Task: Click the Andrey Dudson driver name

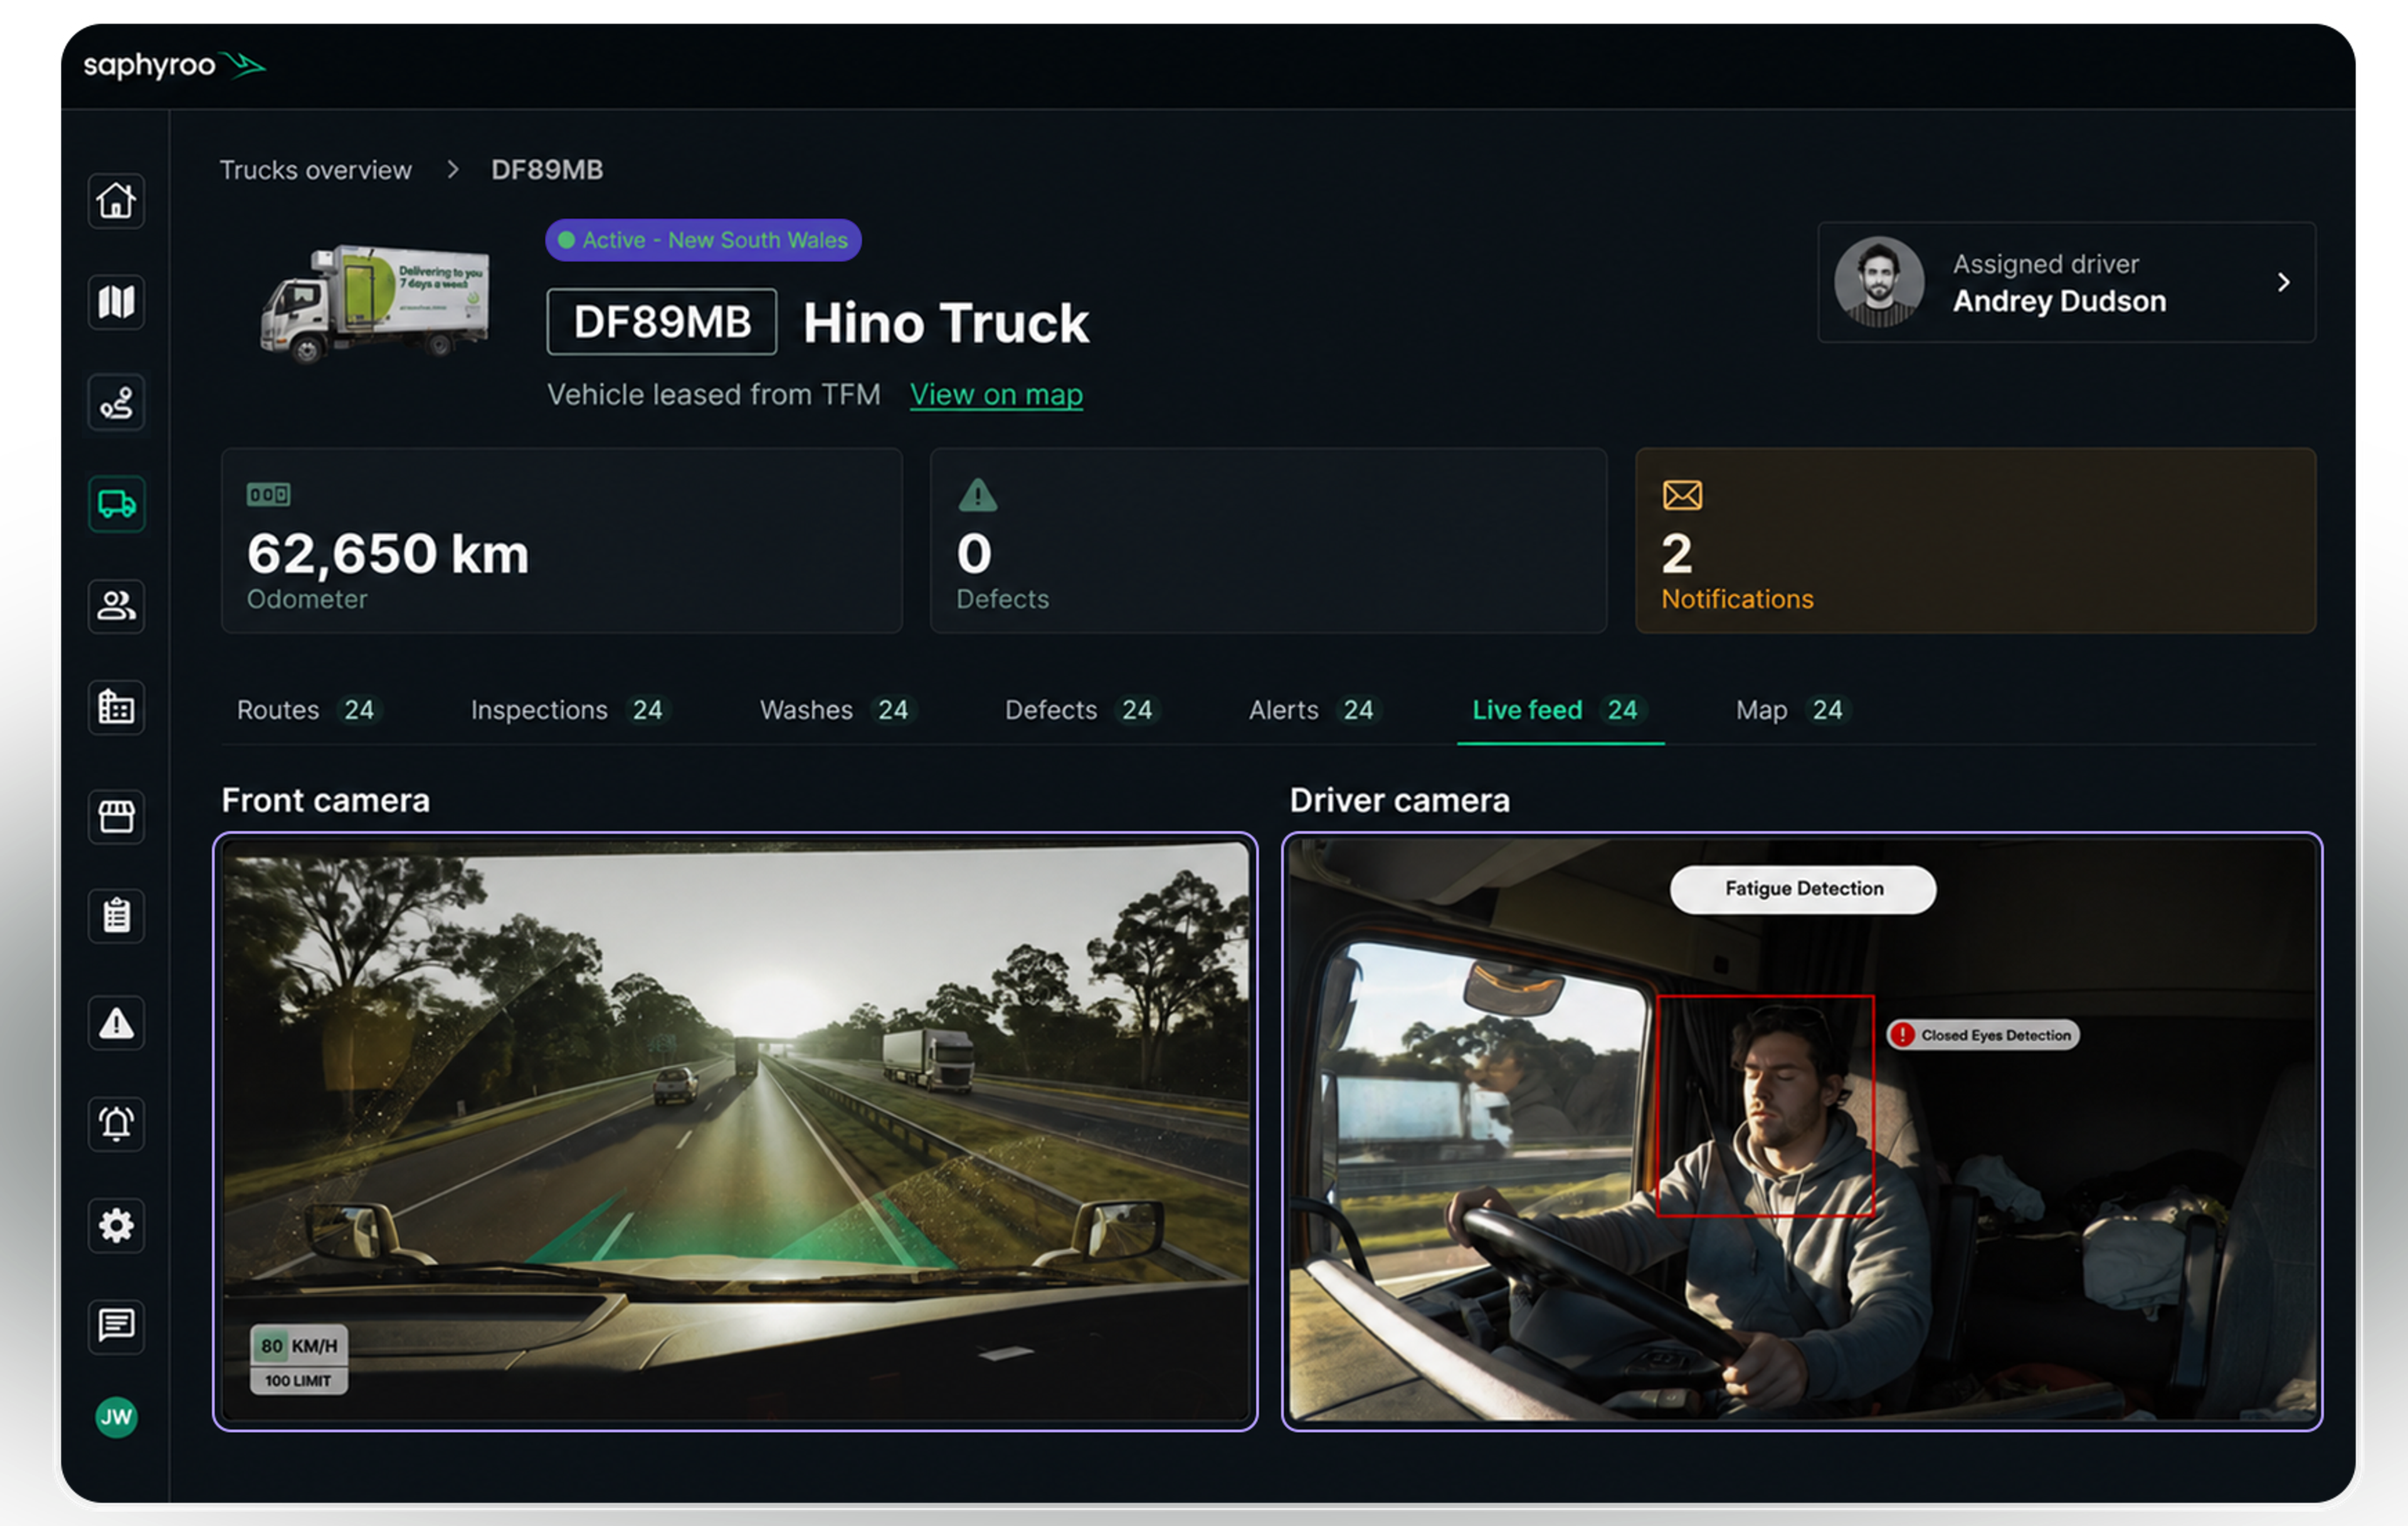Action: click(2059, 301)
